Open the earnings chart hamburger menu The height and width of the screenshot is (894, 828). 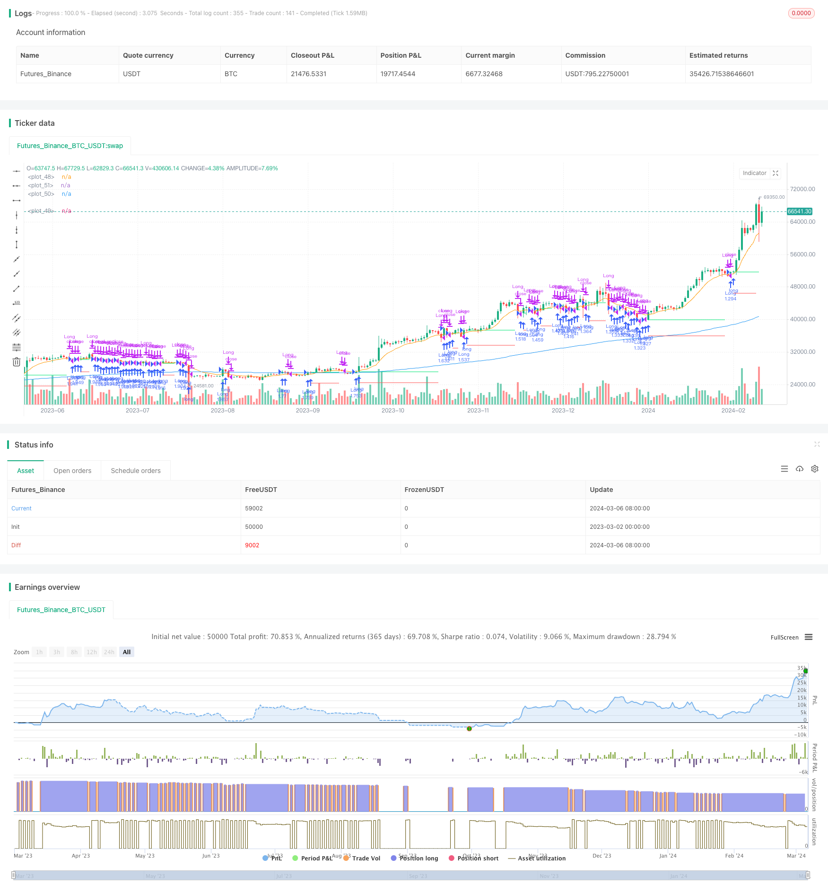coord(809,637)
